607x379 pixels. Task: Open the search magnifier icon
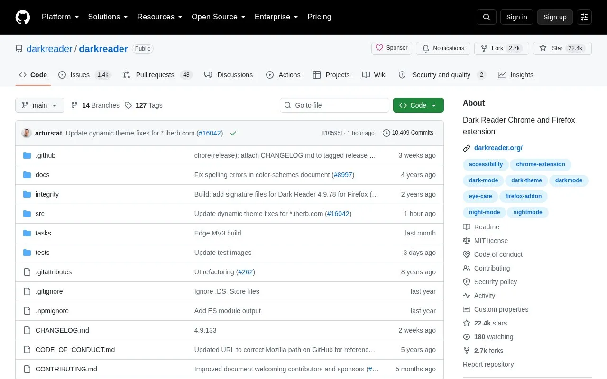coord(487,17)
